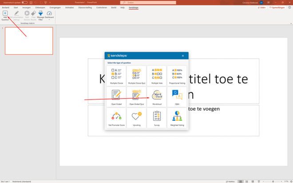Switch to Normal view in status bar
This screenshot has width=293, height=183.
(x=241, y=182)
